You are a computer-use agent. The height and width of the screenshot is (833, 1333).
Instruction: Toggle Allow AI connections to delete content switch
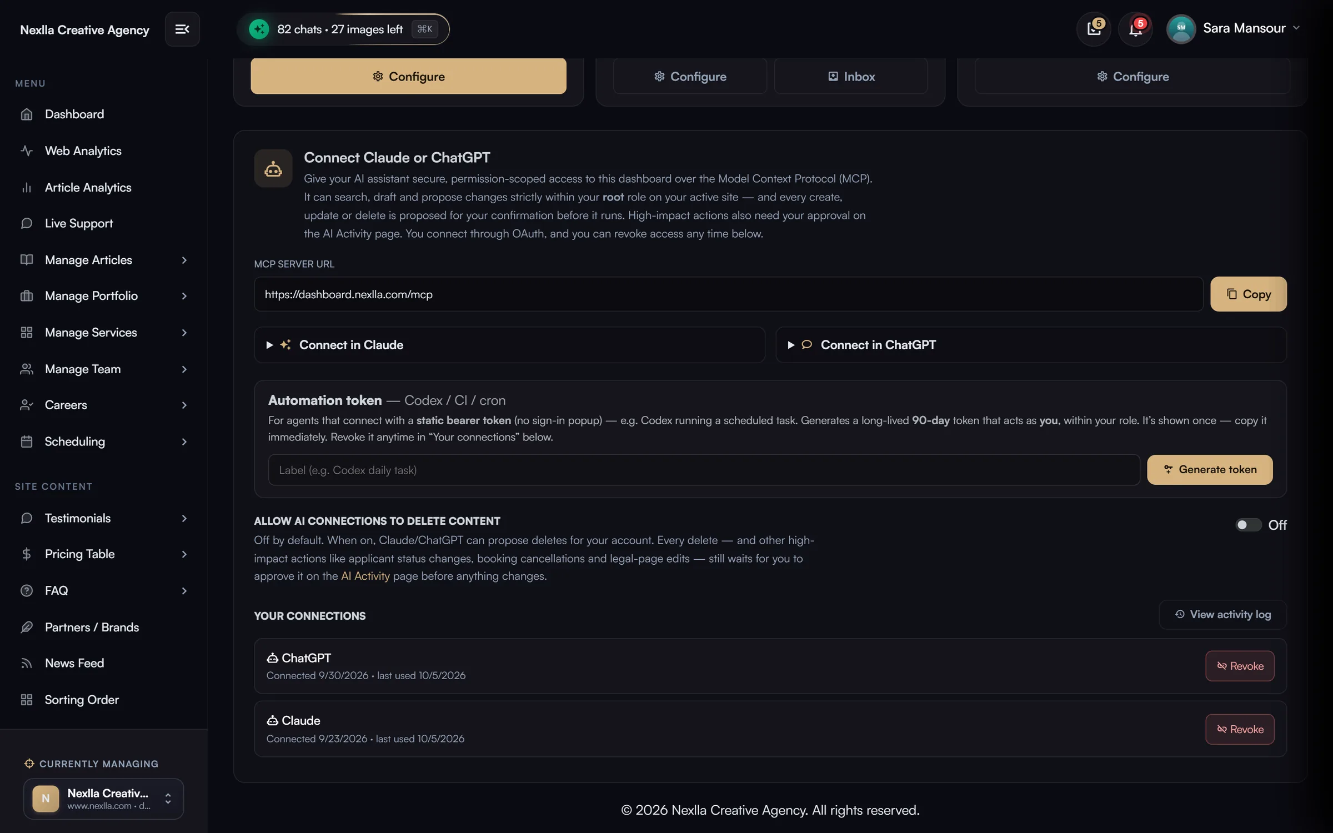click(1248, 525)
